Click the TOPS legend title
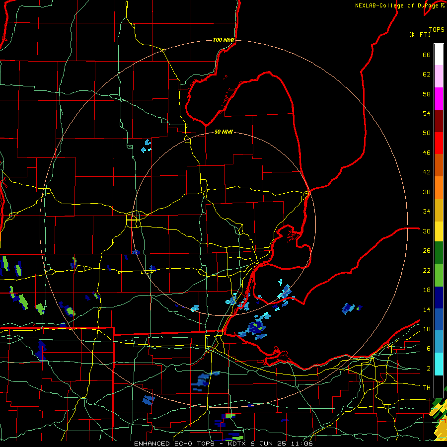The width and height of the screenshot is (447, 447). (437, 30)
